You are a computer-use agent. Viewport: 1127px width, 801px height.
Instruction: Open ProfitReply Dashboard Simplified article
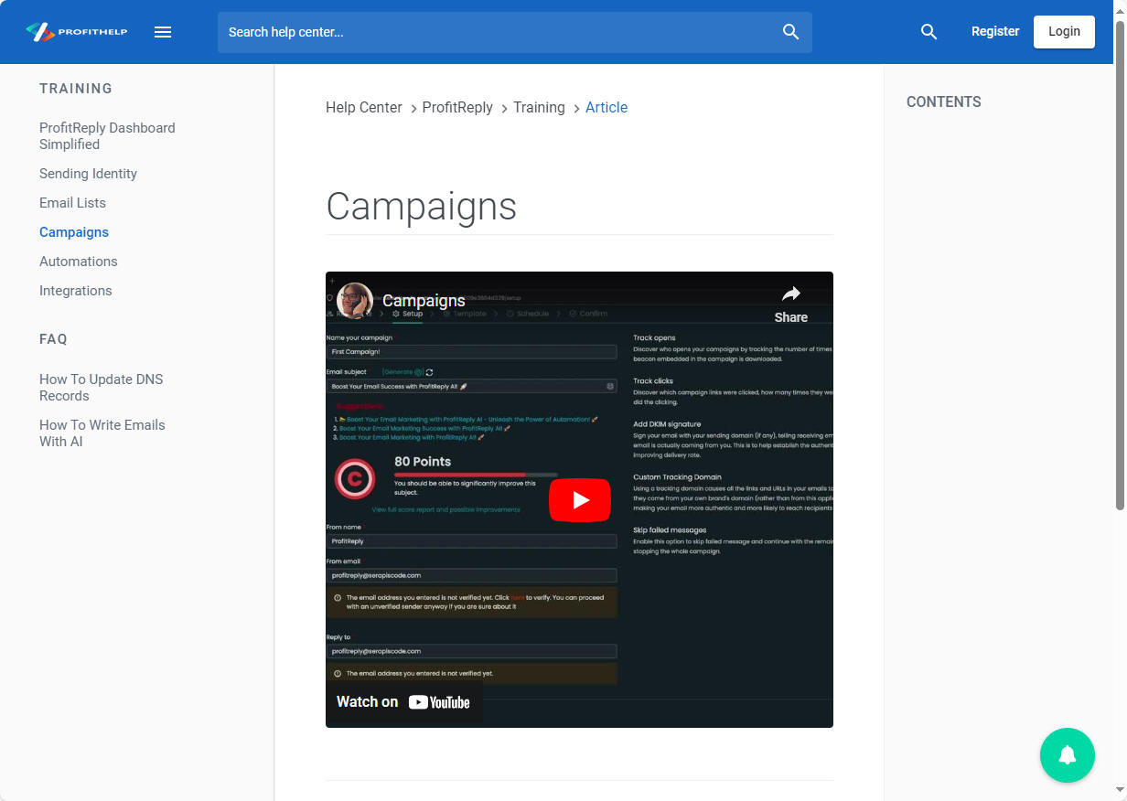(107, 136)
